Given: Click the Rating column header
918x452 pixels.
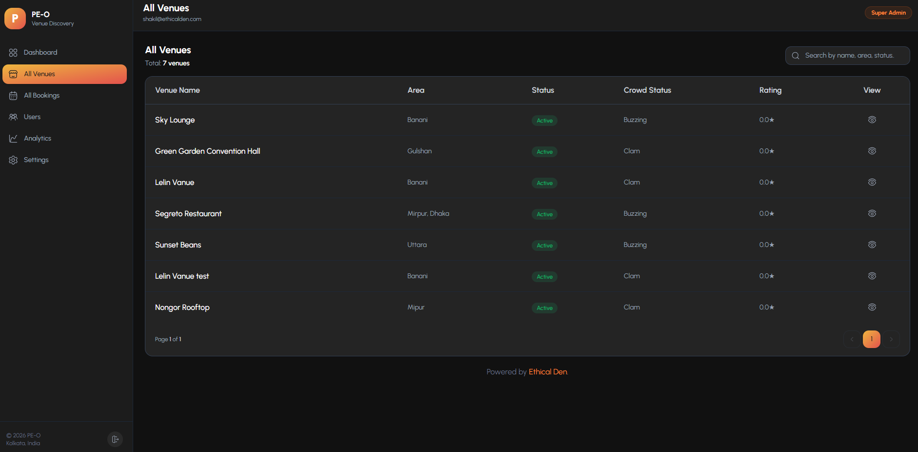Looking at the screenshot, I should 770,90.
